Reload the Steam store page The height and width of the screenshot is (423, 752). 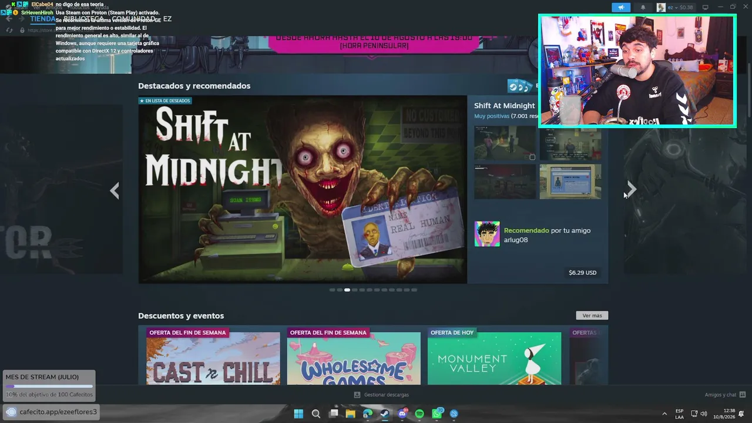pos(9,30)
